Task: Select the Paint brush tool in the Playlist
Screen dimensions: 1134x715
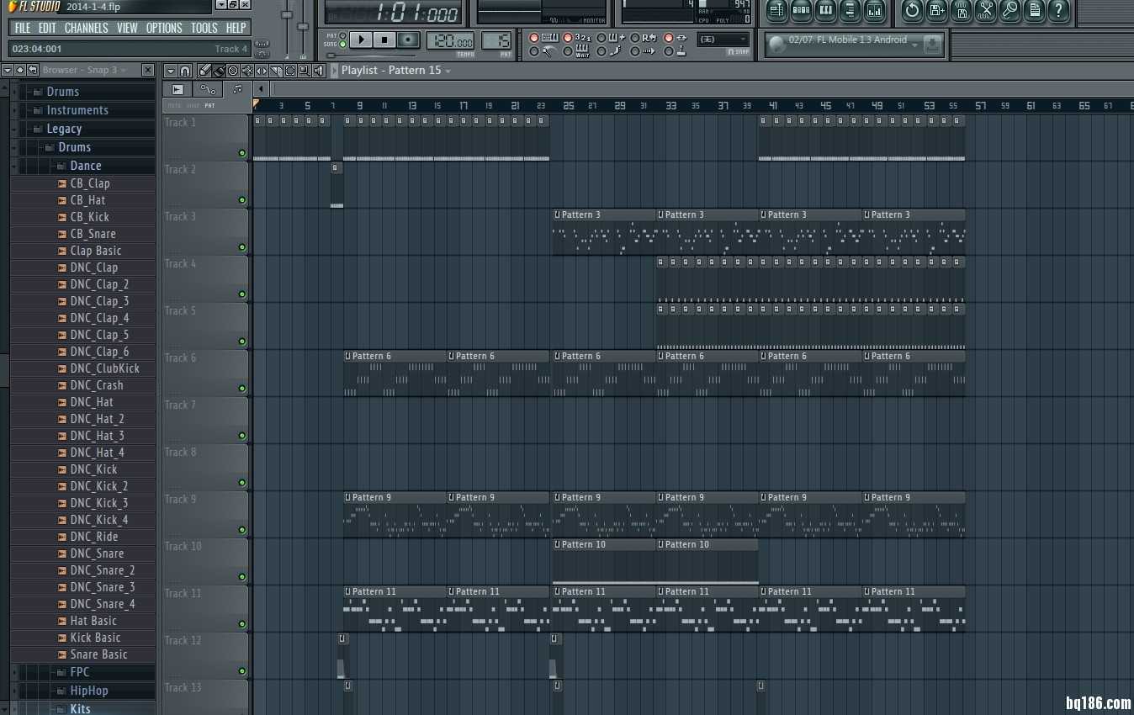Action: click(x=219, y=70)
